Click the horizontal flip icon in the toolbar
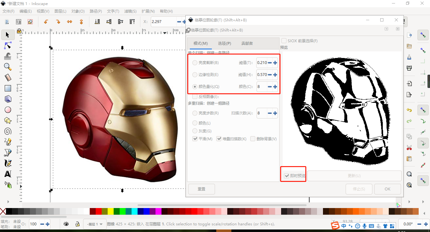Image resolution: width=430 pixels, height=232 pixels. tap(70, 21)
